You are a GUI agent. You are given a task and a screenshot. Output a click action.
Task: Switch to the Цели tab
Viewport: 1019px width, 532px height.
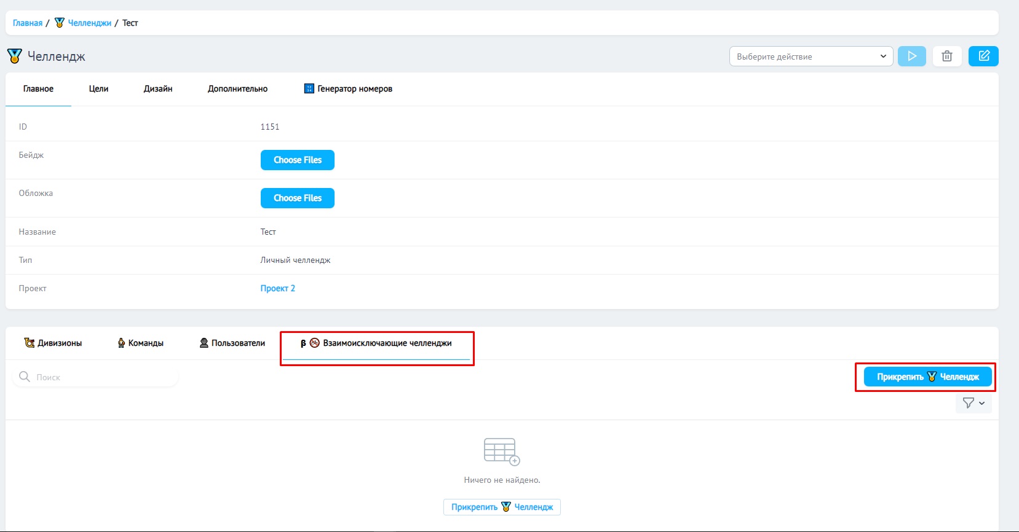(x=98, y=89)
